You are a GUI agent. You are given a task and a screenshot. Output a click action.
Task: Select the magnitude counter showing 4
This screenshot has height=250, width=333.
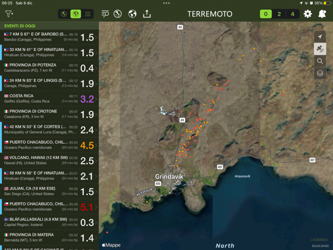[x=293, y=14]
